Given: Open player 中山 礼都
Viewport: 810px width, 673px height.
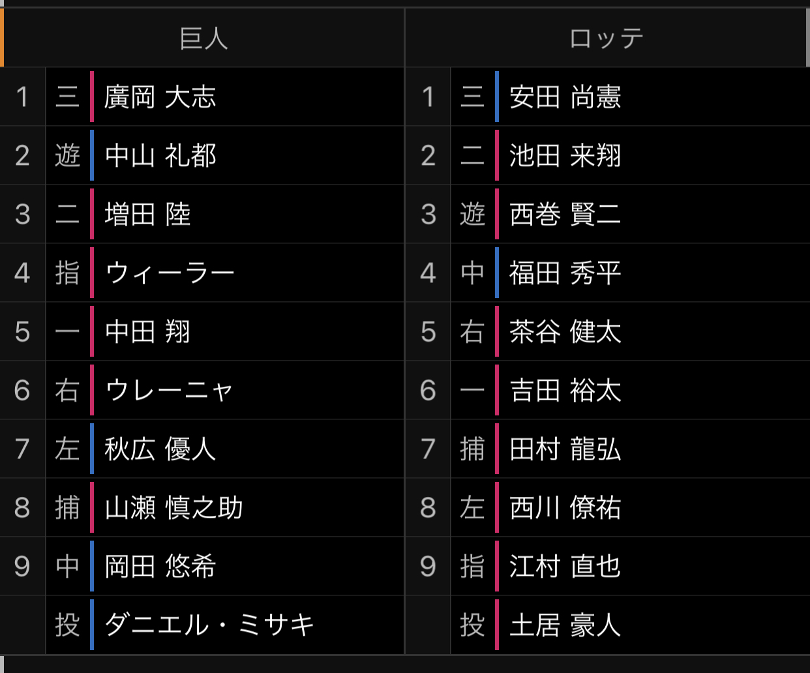Looking at the screenshot, I should coord(160,156).
